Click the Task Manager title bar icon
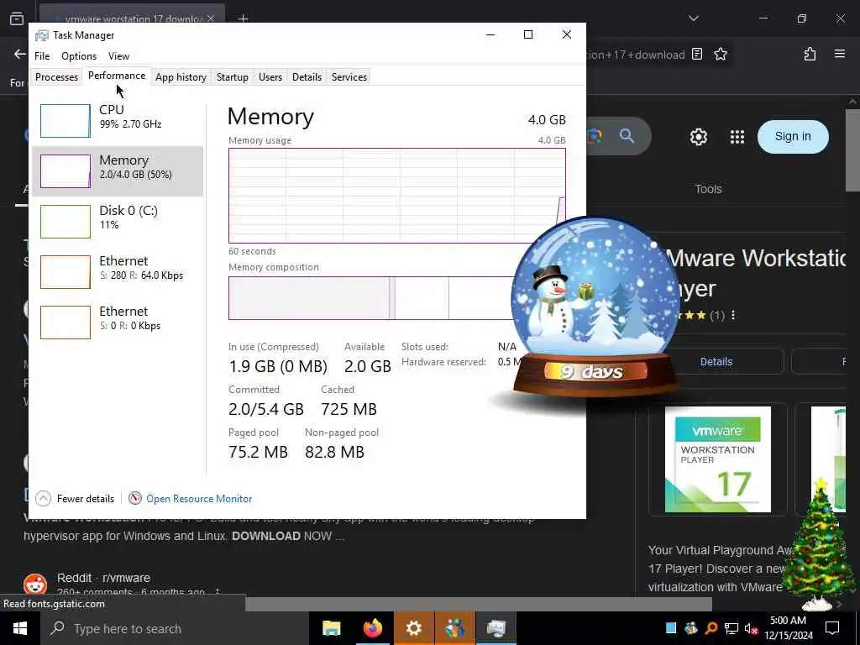 click(42, 35)
